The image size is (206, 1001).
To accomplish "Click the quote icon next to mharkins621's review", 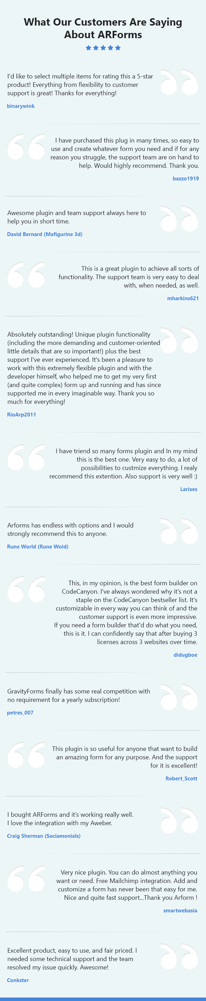I will pos(26,275).
